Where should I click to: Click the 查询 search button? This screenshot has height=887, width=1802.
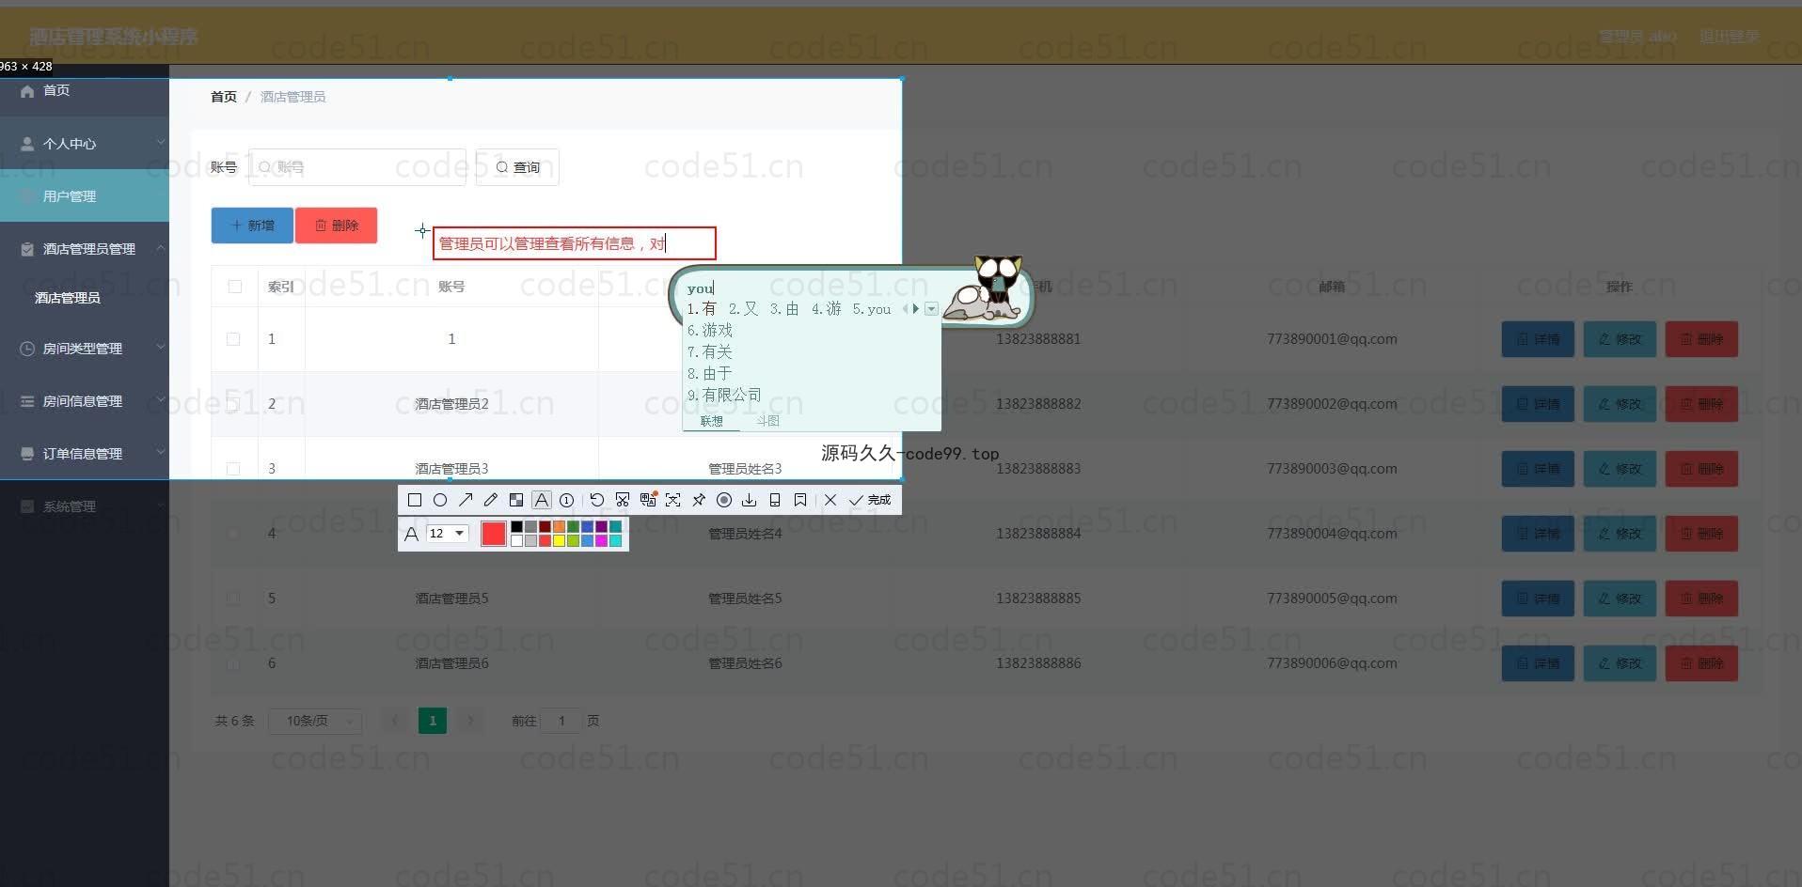coord(517,167)
